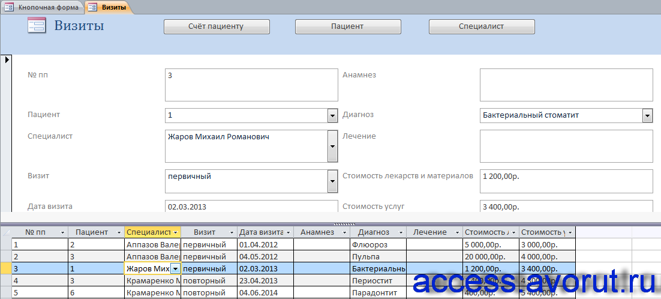Select the highlighted row selector for record 3
This screenshot has height=299, width=661.
click(6, 268)
